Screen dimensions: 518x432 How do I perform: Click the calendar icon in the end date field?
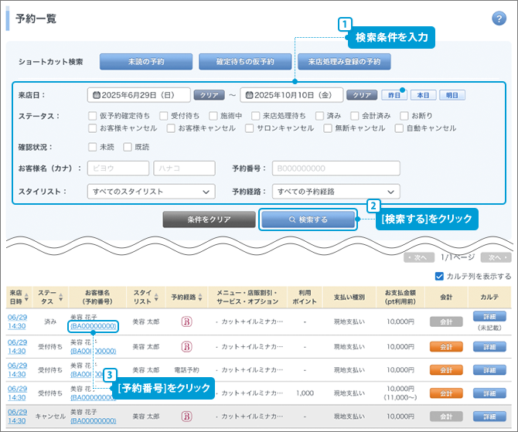pyautogui.click(x=249, y=95)
